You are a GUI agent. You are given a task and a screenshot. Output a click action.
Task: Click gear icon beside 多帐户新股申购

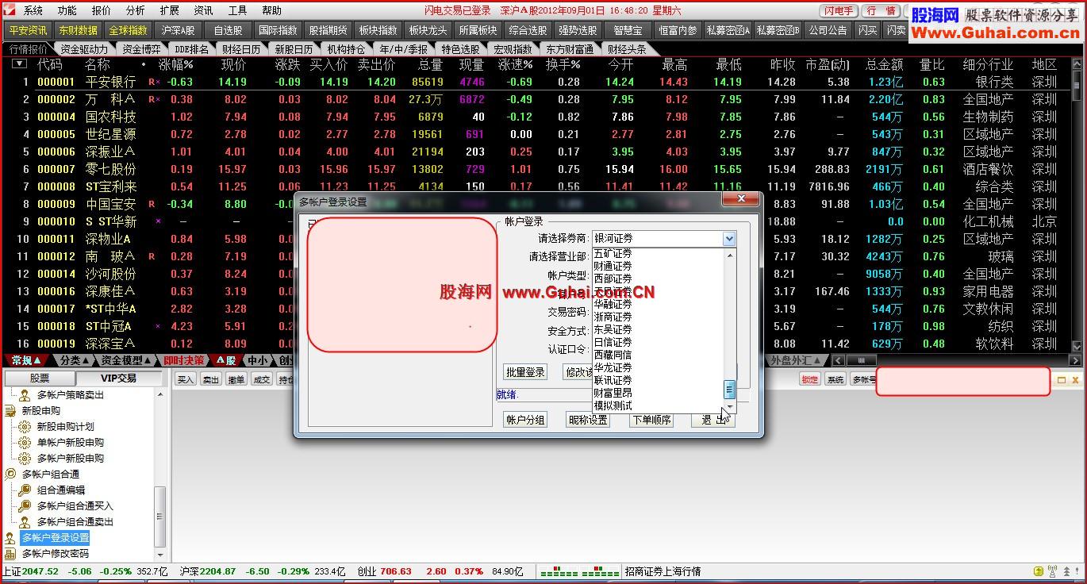(x=25, y=458)
